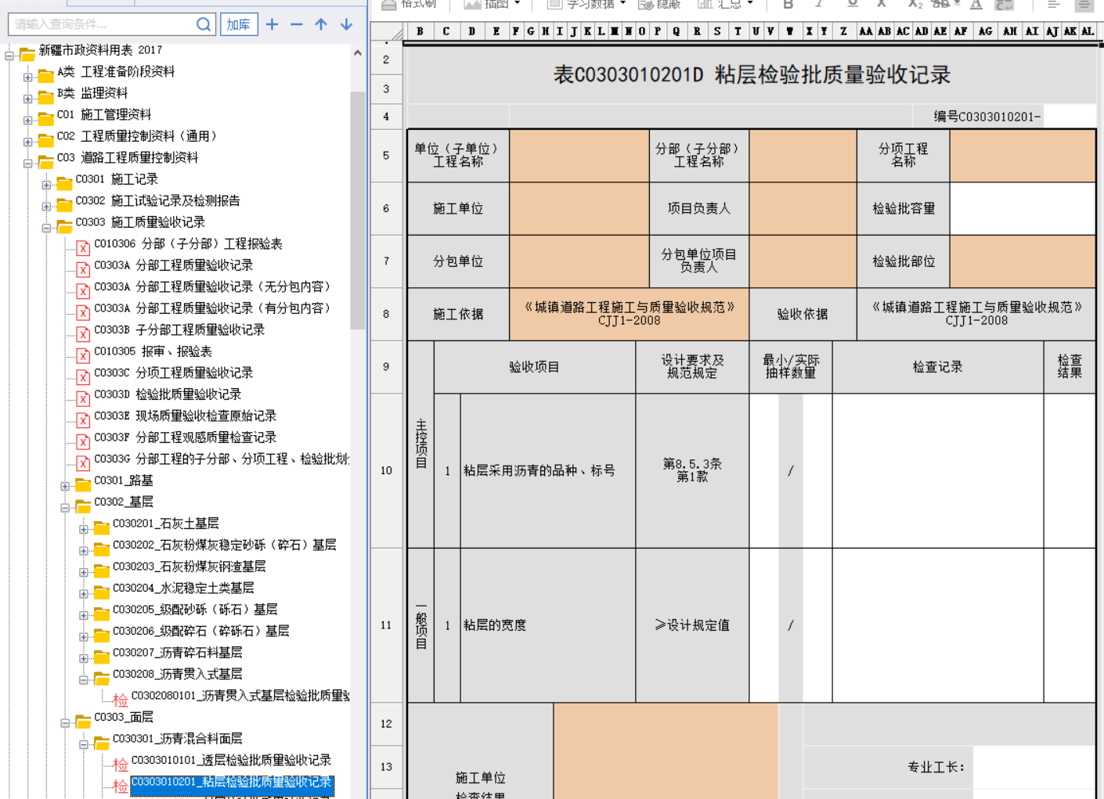Select C0303A 分部工程质量验收记录(无分包内容)

coord(212,286)
